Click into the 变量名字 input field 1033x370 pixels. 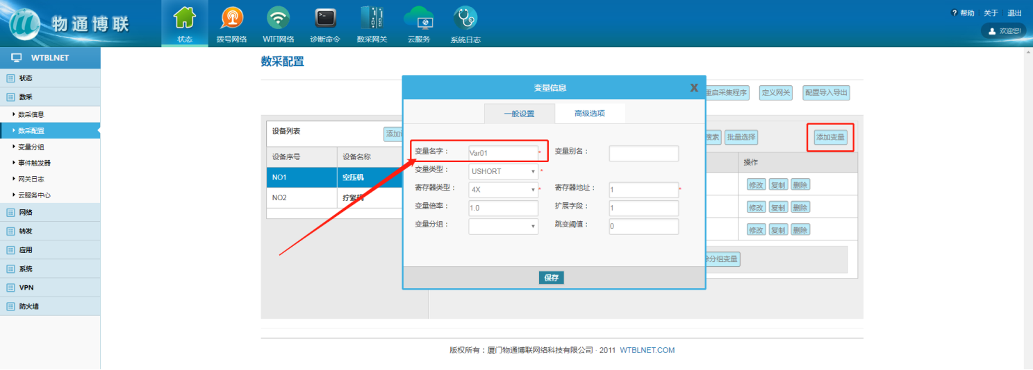click(503, 153)
